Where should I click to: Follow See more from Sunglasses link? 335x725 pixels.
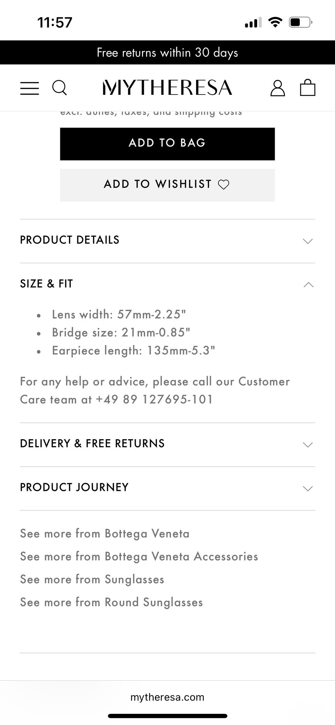(92, 579)
